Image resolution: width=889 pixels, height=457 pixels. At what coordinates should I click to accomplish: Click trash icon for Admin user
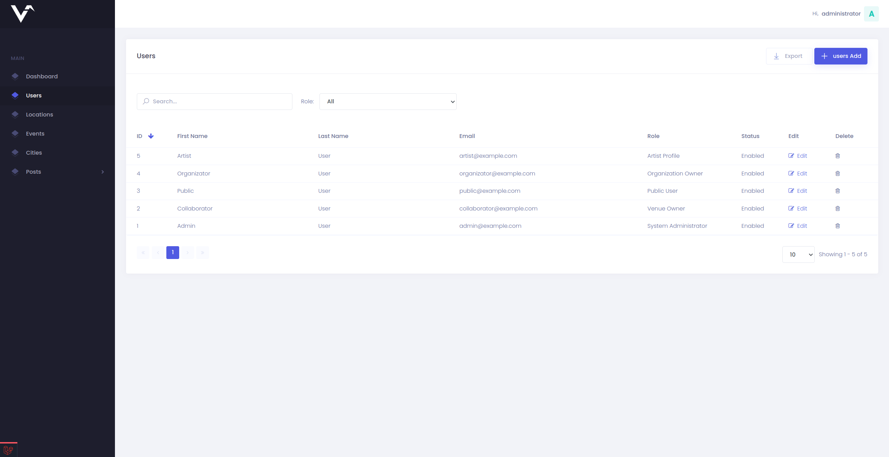tap(838, 226)
